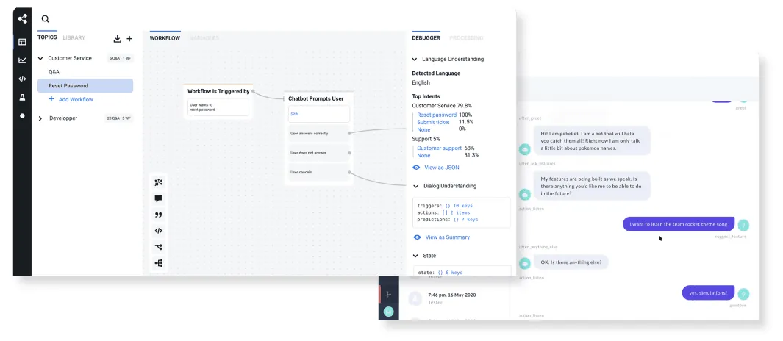
Task: Collapse the Dialog Understanding section
Action: tap(415, 186)
